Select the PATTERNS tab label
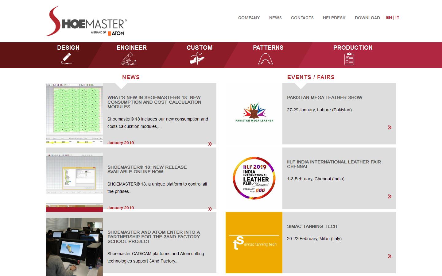This screenshot has height=276, width=442. point(268,48)
